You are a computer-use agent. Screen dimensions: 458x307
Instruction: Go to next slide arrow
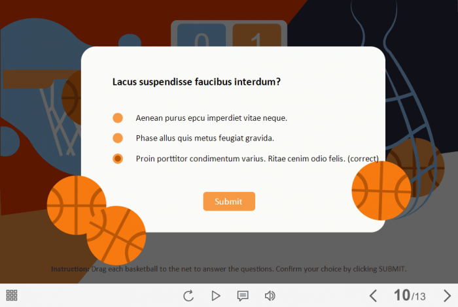coord(447,296)
